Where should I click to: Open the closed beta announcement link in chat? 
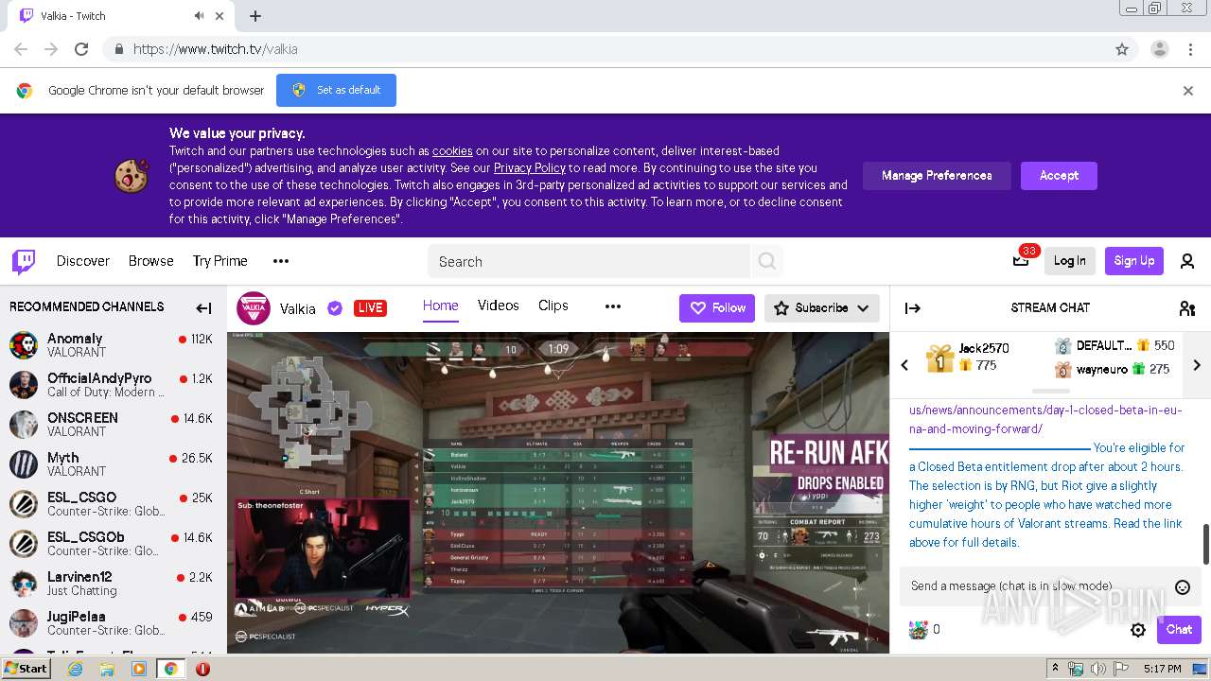pos(1045,419)
